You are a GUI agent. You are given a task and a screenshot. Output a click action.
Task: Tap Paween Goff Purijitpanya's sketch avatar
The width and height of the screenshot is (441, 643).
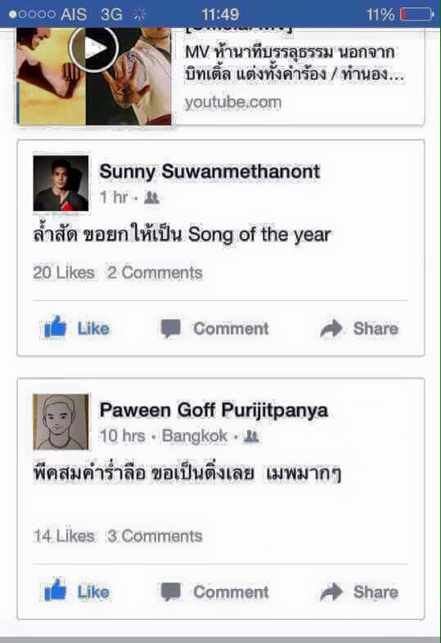61,422
